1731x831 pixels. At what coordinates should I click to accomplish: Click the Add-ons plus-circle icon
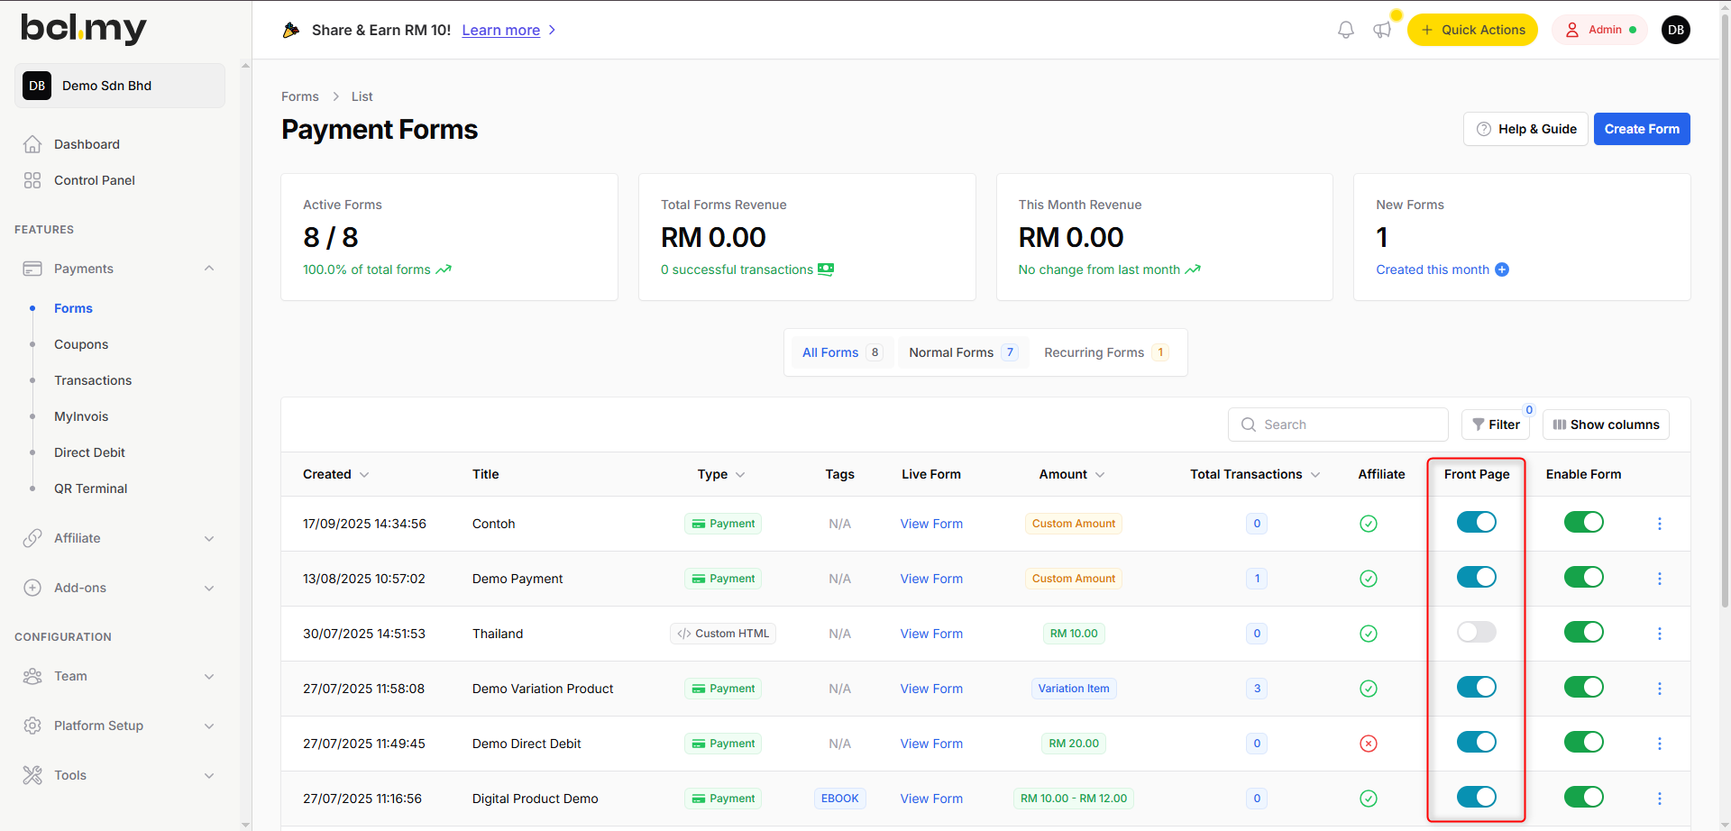(x=32, y=588)
